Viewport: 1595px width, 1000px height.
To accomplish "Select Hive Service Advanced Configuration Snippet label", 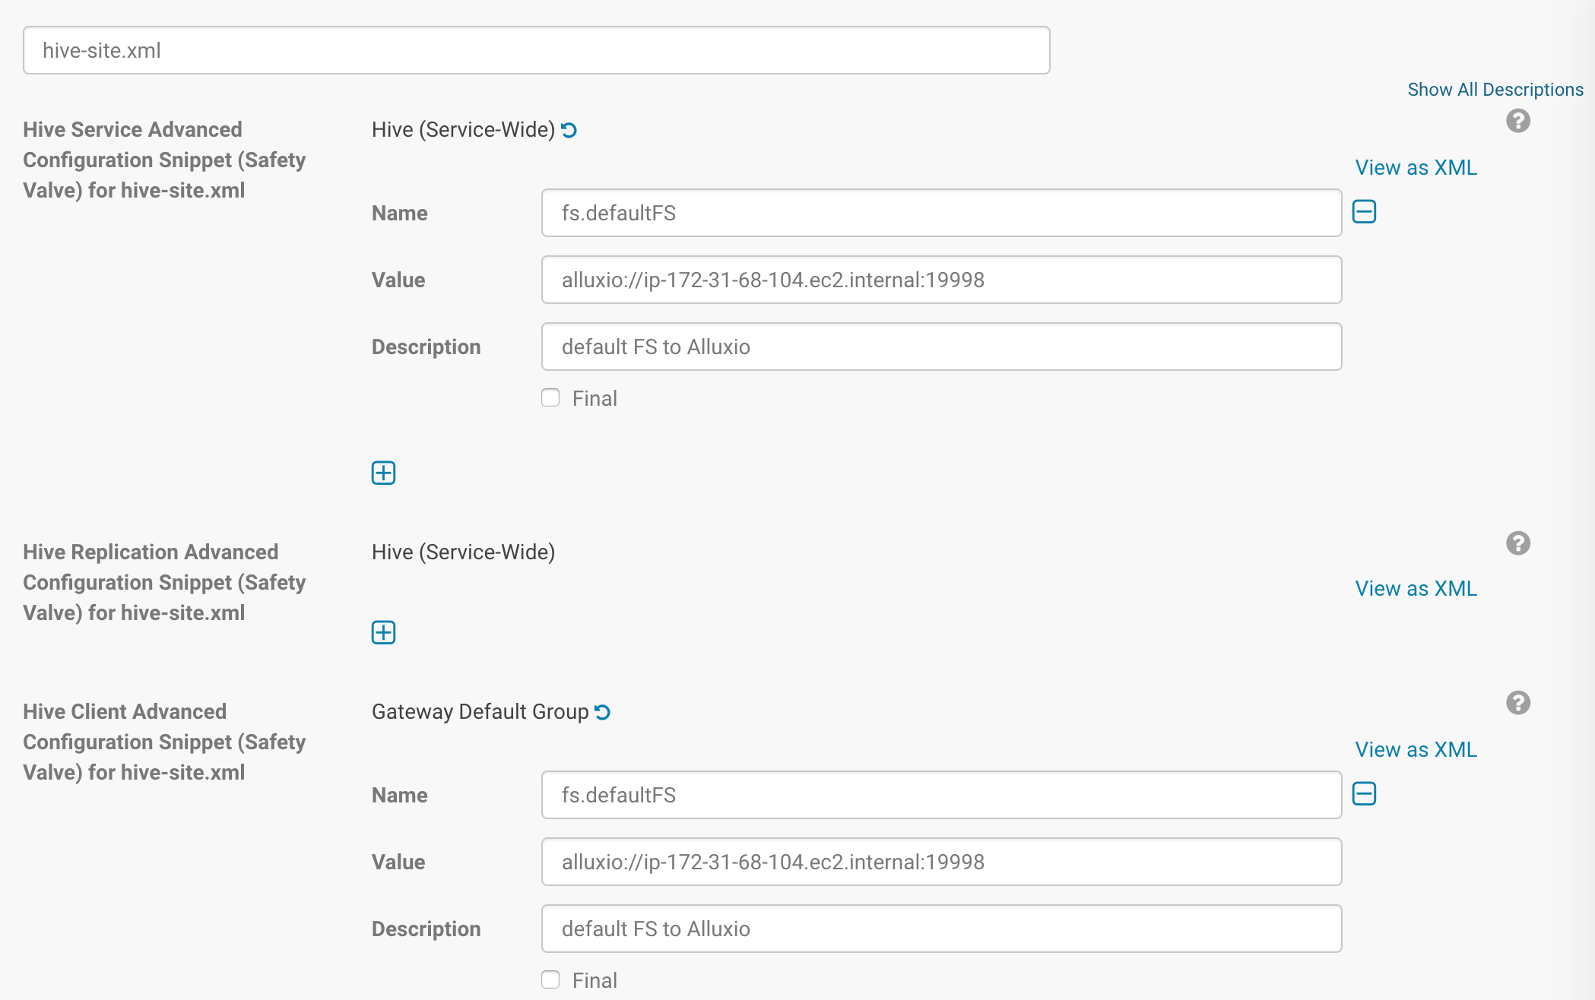I will (x=164, y=160).
